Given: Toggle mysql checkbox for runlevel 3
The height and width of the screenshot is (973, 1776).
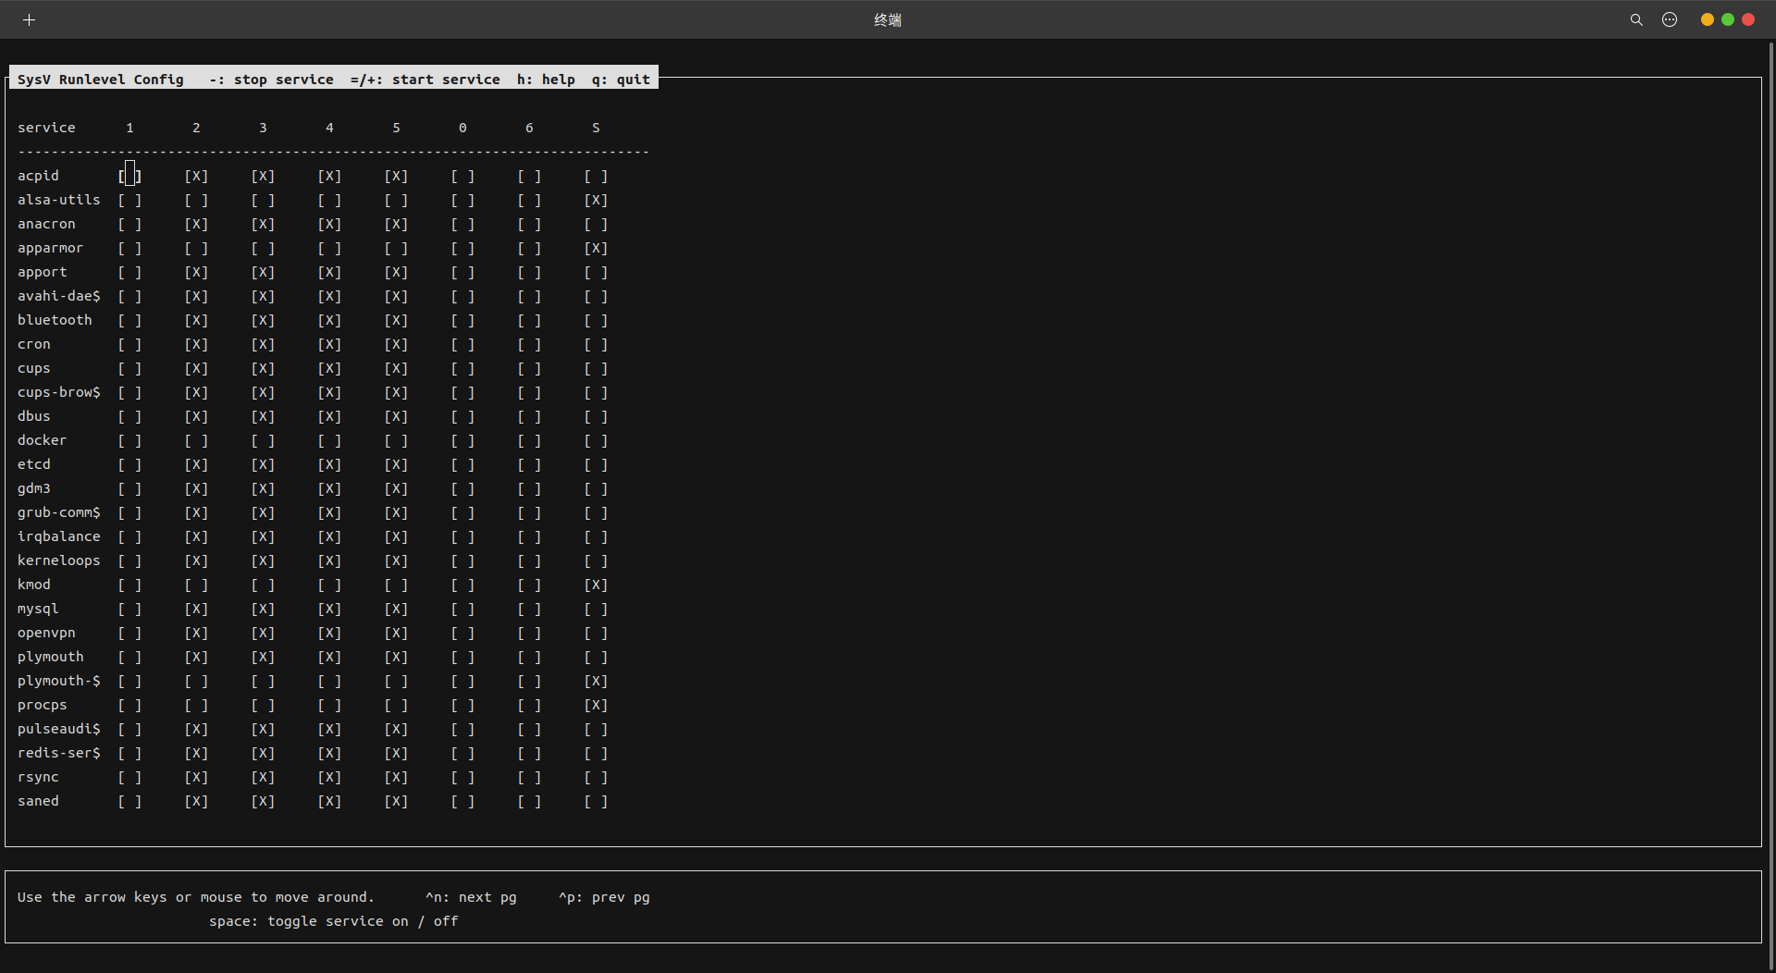Looking at the screenshot, I should 263,609.
